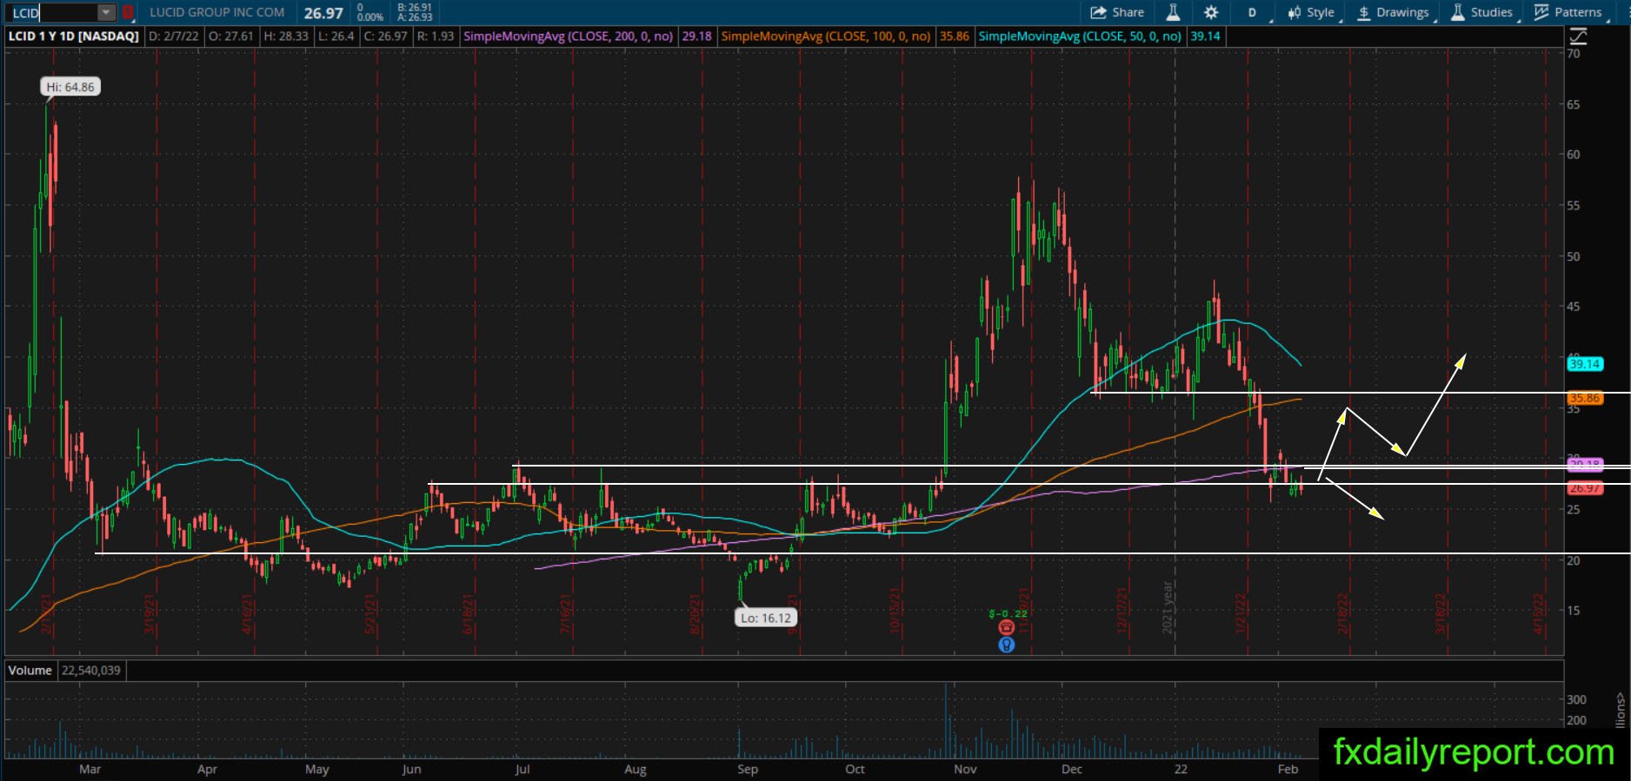Open the Style menu

1311,12
